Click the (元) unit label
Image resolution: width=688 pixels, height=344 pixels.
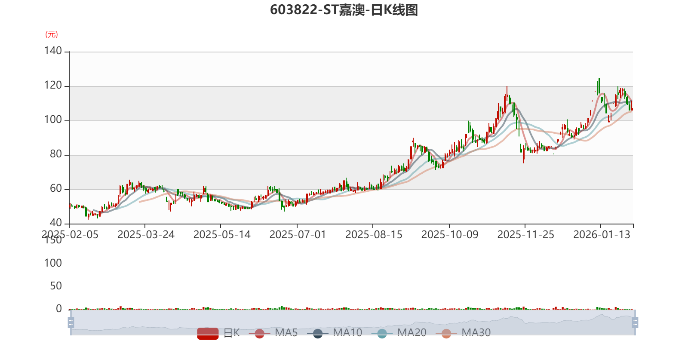(x=52, y=34)
